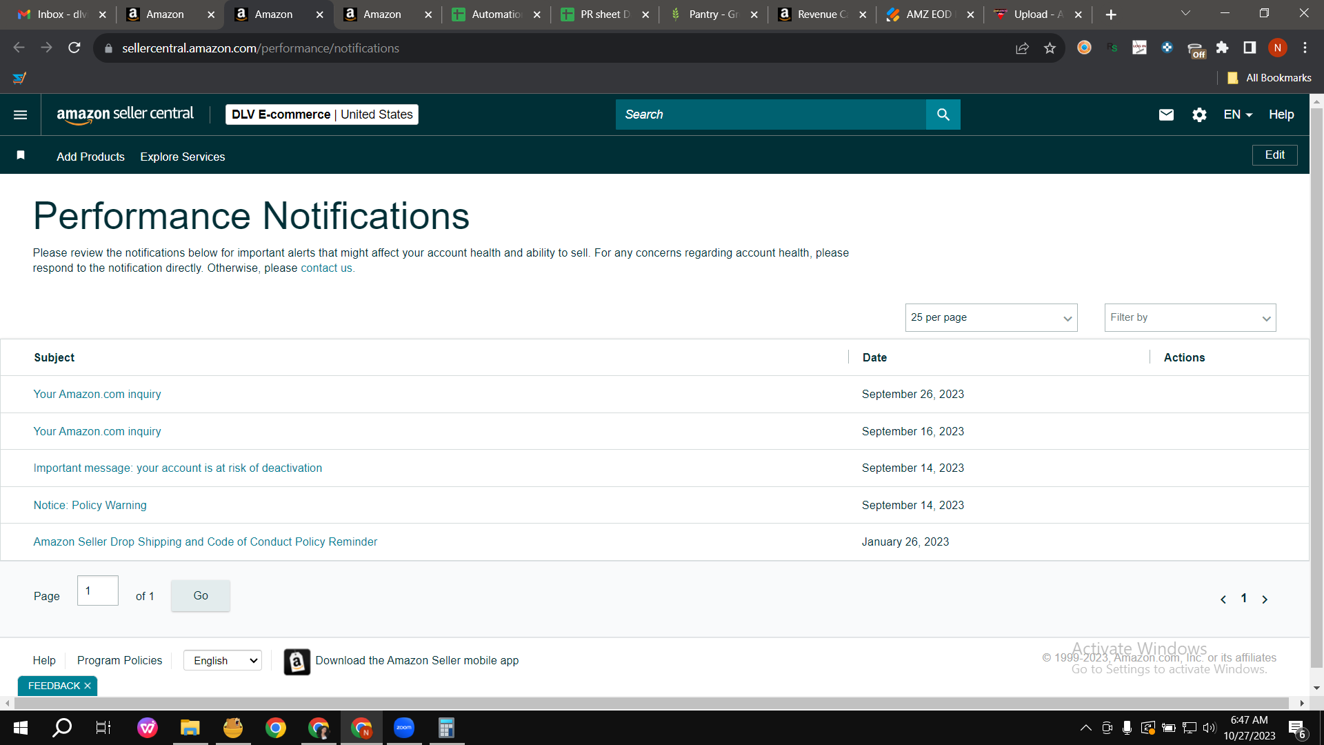Open Calculator from the taskbar
This screenshot has height=745, width=1324.
447,728
